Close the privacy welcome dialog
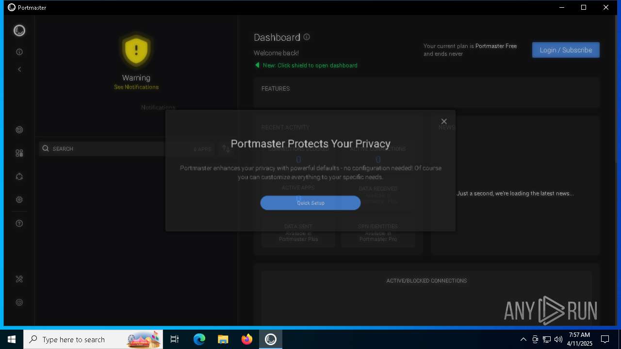Screen dimensions: 621x349 pyautogui.click(x=444, y=122)
